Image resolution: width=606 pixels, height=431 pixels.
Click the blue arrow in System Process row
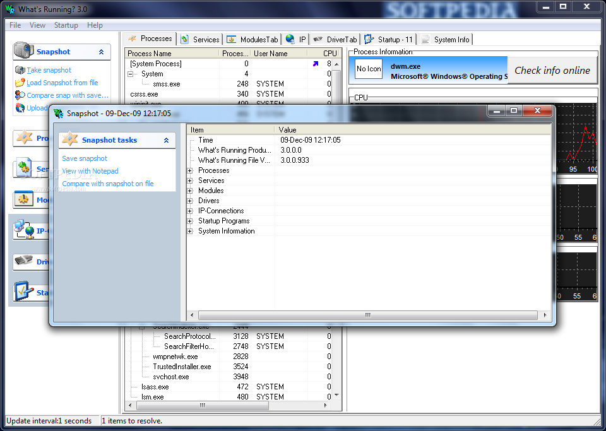(x=316, y=64)
